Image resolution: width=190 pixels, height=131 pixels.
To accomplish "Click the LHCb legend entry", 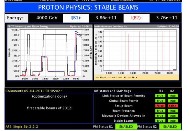I will [133, 77].
